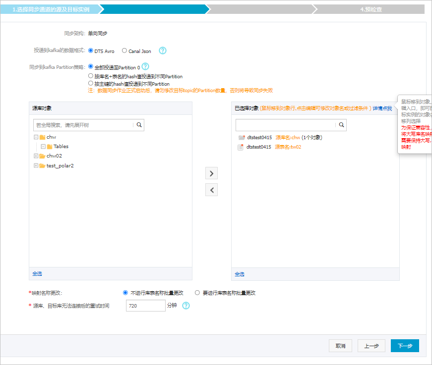Viewport: 432px width, 365px height.
Task: Select the Canal Json data format
Action: click(x=124, y=51)
